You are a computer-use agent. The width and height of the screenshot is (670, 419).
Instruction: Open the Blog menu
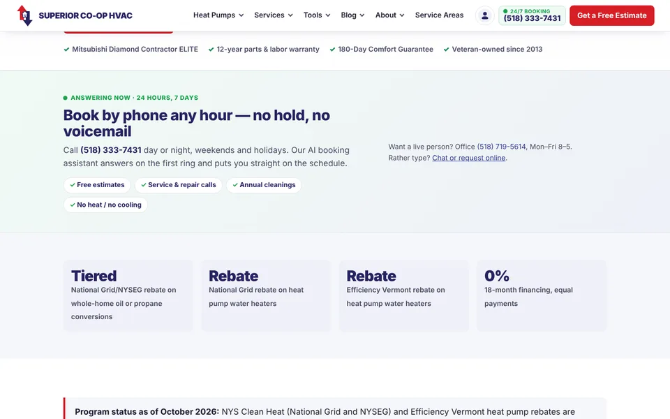click(352, 15)
